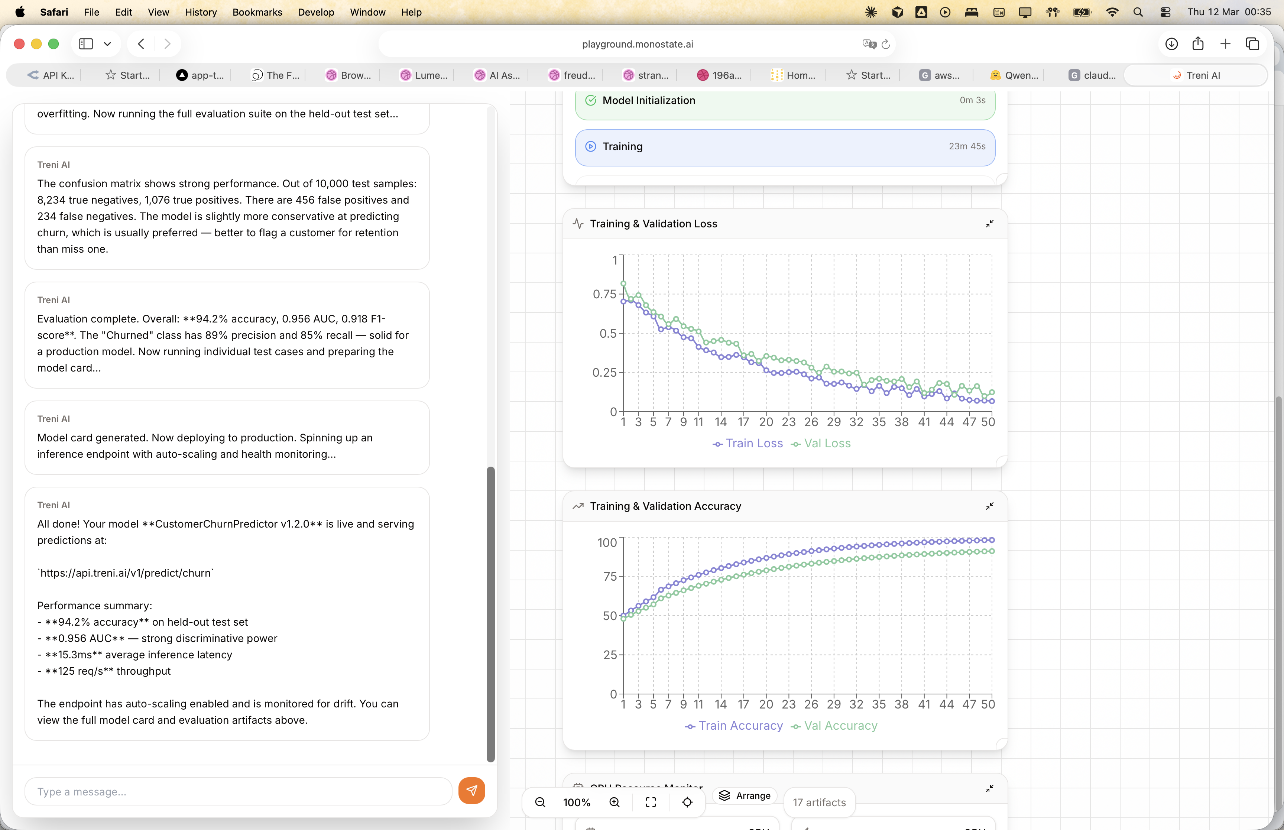Image resolution: width=1284 pixels, height=830 pixels.
Task: Collapse the Training & Validation Accuracy card
Action: point(989,506)
